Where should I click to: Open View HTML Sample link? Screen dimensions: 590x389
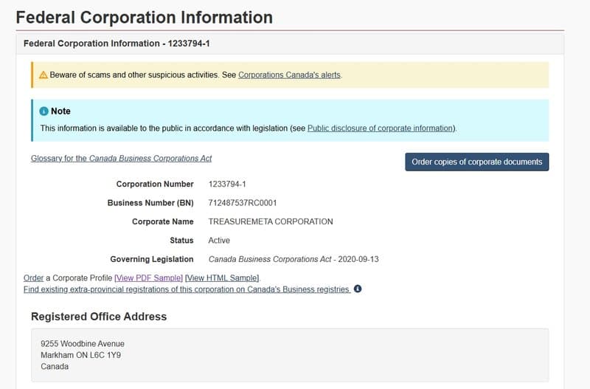point(222,278)
